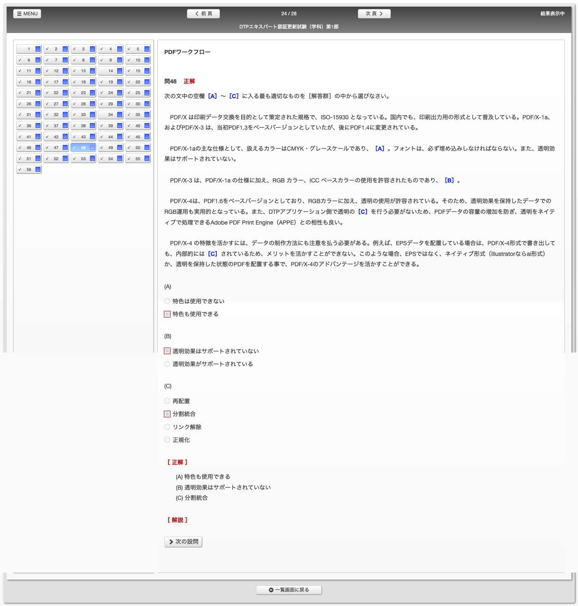
Task: Select radio option 再配置
Action: [167, 401]
